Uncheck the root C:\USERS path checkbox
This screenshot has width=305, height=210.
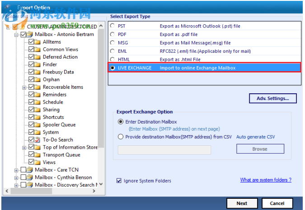[x=15, y=27]
